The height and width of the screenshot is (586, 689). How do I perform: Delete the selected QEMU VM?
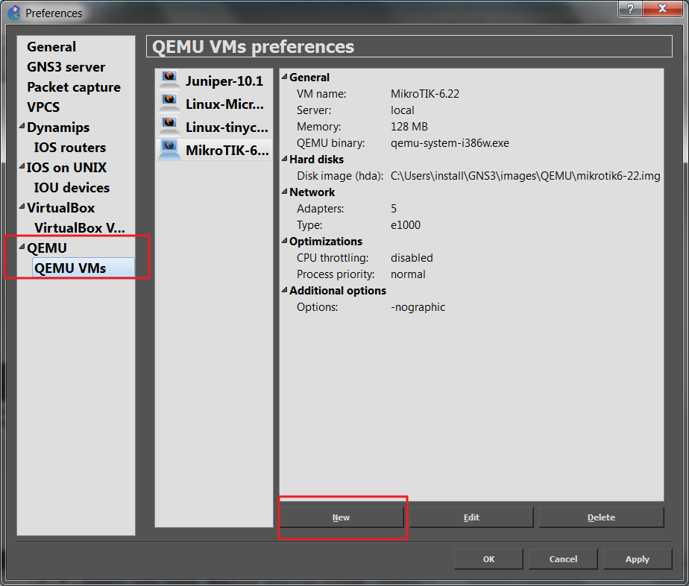[x=602, y=517]
